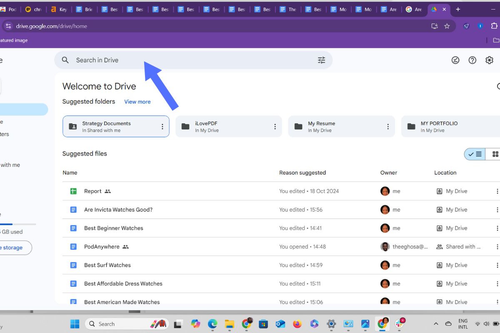Open advanced search filter options

[321, 60]
